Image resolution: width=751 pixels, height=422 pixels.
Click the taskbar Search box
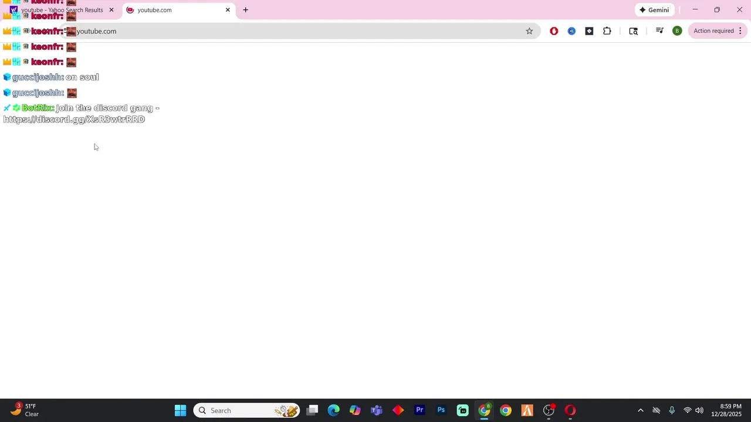(x=247, y=410)
